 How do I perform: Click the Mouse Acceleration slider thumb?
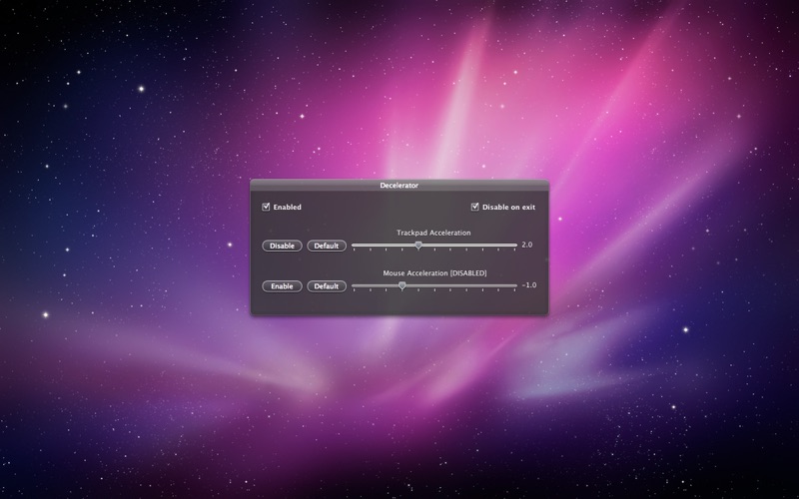click(402, 285)
